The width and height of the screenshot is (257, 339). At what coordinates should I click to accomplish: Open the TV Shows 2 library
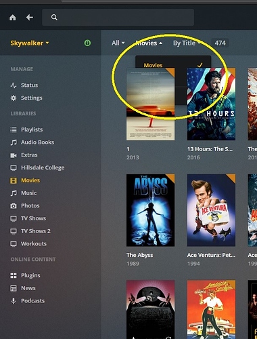pyautogui.click(x=36, y=231)
